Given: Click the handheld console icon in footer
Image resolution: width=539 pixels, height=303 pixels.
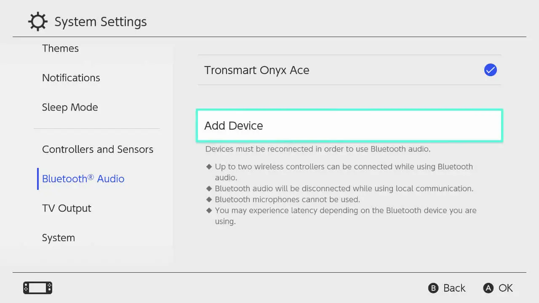Looking at the screenshot, I should 37,288.
